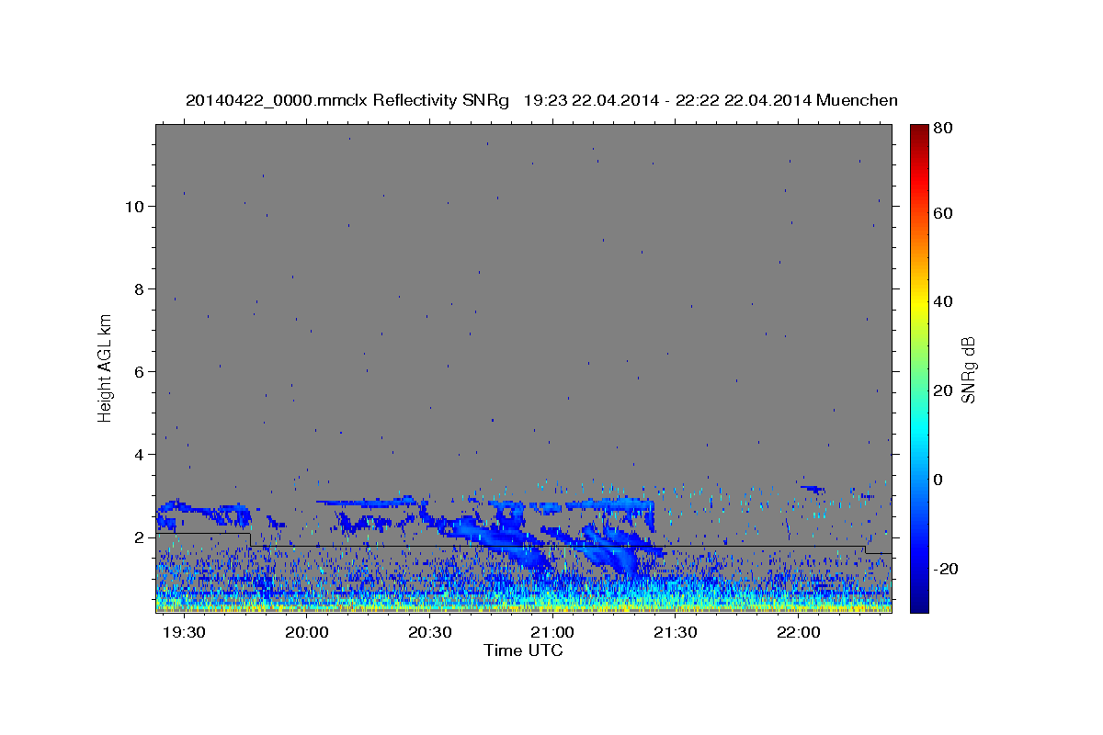Click the plot title text at top
Viewport: 1103px width, 735px height.
click(541, 100)
